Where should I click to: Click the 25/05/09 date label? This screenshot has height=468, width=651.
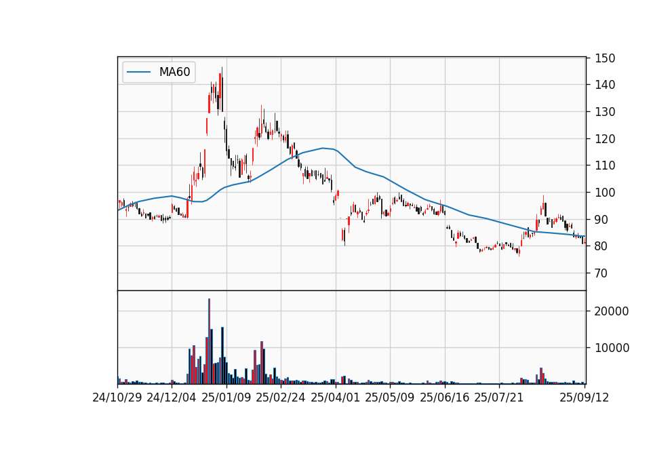tap(390, 397)
